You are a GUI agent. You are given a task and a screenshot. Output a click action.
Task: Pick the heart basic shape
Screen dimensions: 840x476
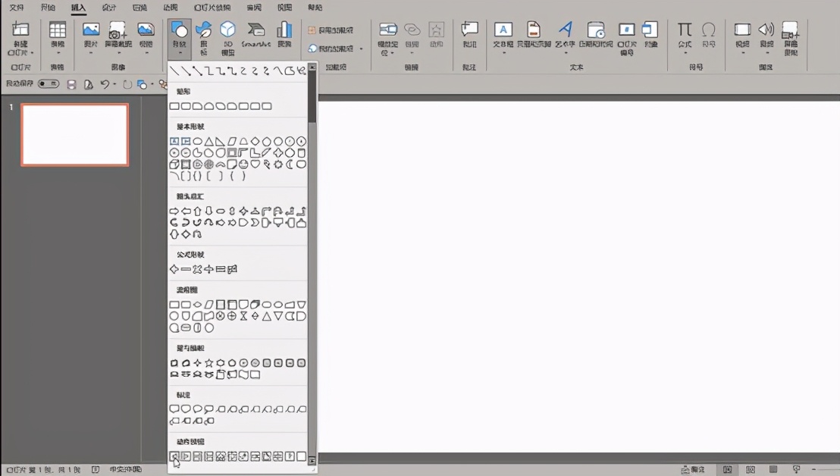(255, 164)
